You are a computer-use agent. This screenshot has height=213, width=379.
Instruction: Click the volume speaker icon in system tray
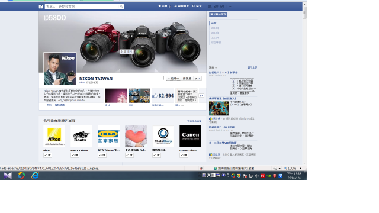[256, 176]
